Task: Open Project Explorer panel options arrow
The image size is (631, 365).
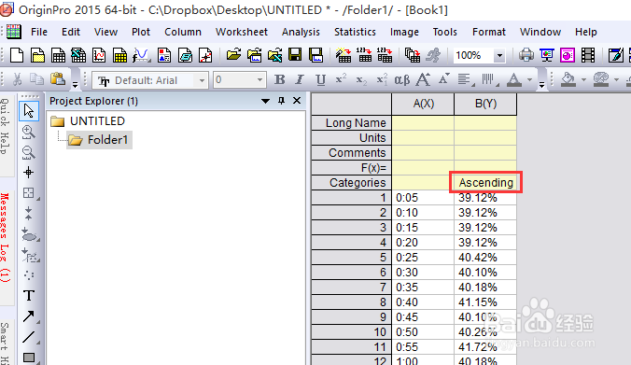Action: pos(265,101)
